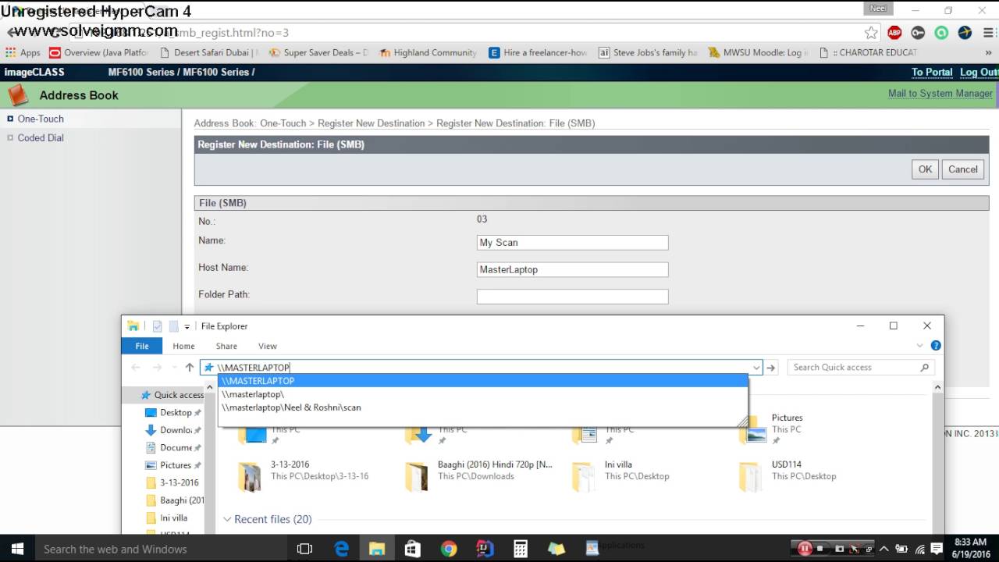Click the back arrow in File Explorer
999x562 pixels.
click(135, 368)
